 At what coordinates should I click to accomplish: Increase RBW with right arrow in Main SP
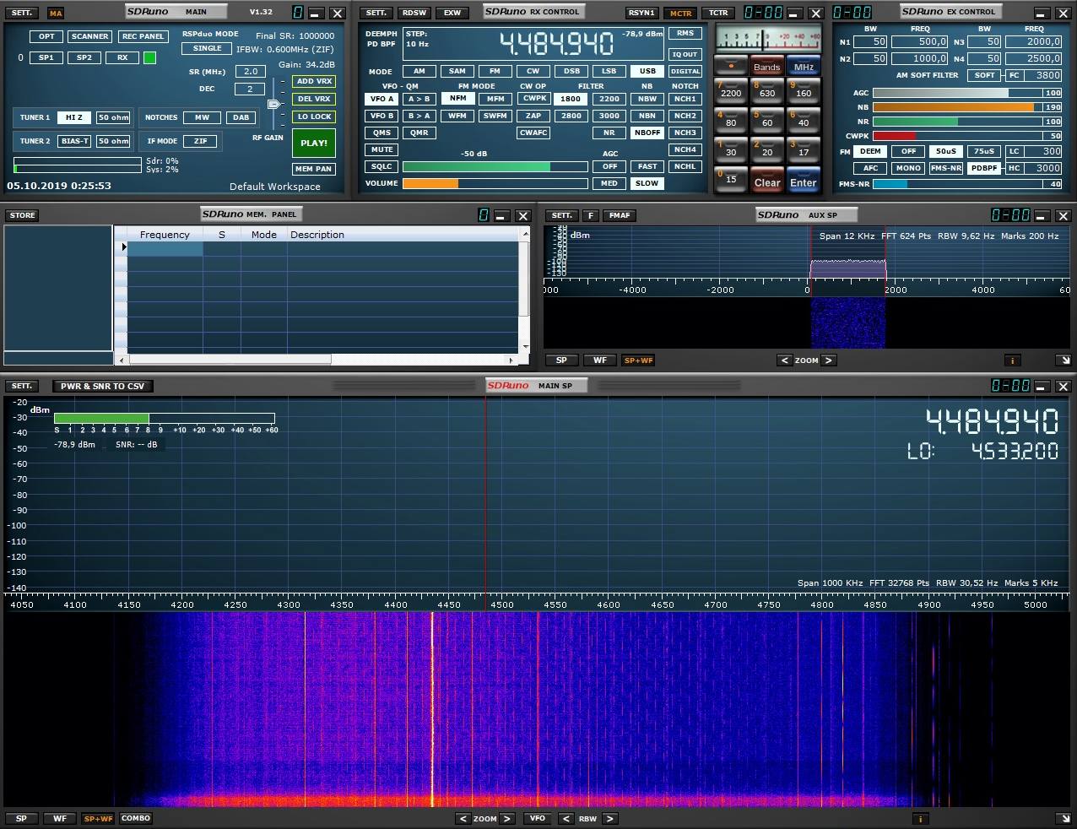pos(610,818)
